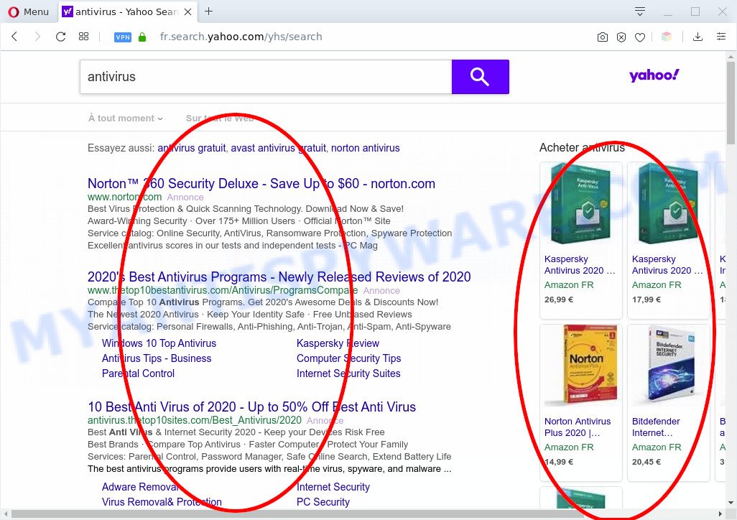Viewport: 737px width, 520px height.
Task: Click Amazon FR under Norton product
Action: 569,447
